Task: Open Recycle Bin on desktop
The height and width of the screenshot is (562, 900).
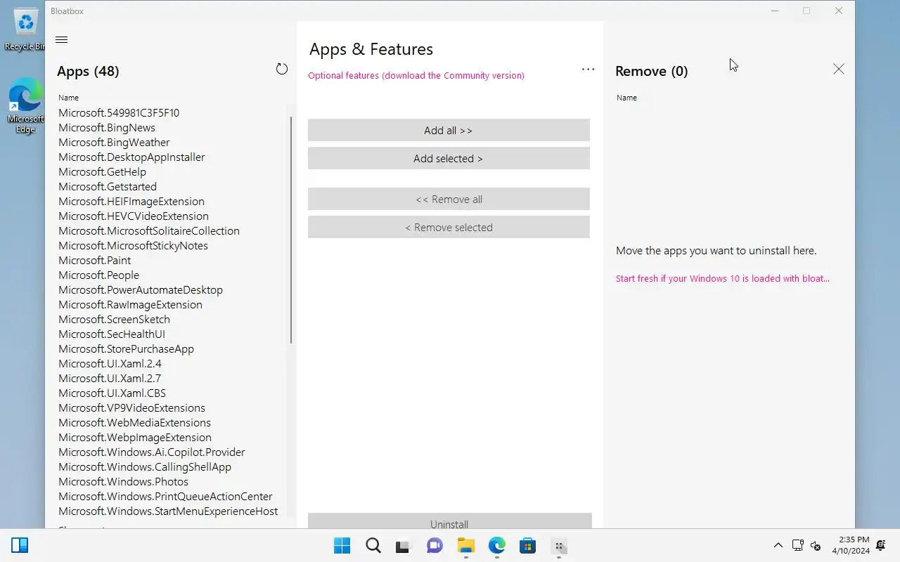Action: tap(26, 30)
